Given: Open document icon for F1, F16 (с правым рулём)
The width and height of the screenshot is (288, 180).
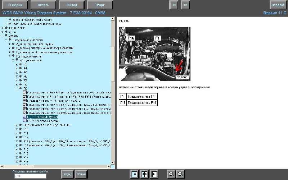Looking at the screenshot, I should pyautogui.click(x=25, y=121).
